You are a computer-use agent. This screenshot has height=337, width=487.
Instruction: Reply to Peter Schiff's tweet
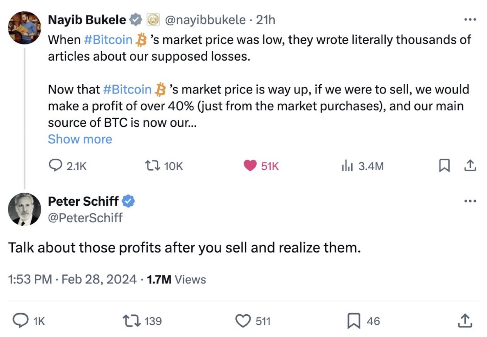pyautogui.click(x=21, y=320)
